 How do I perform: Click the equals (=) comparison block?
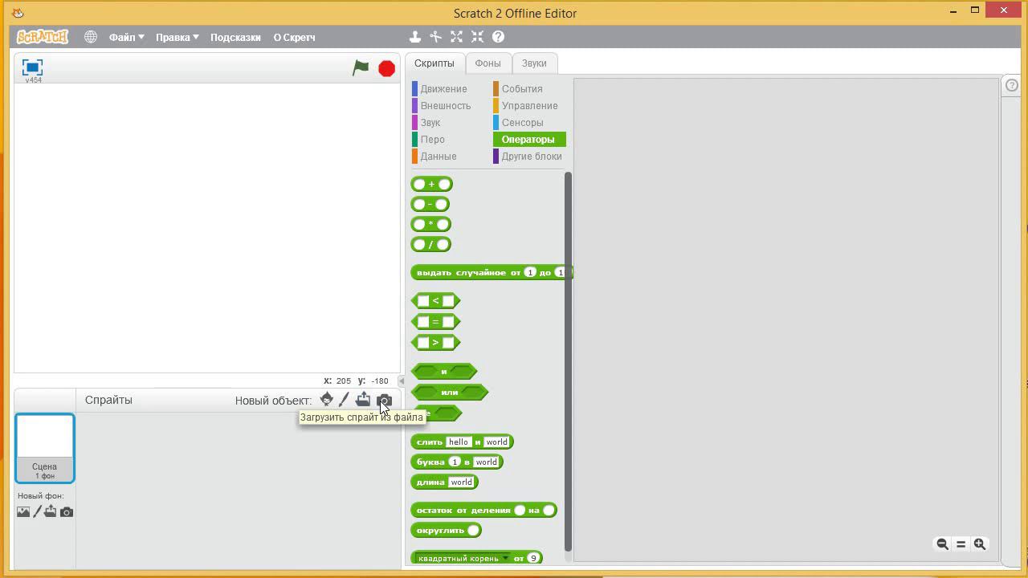click(435, 322)
